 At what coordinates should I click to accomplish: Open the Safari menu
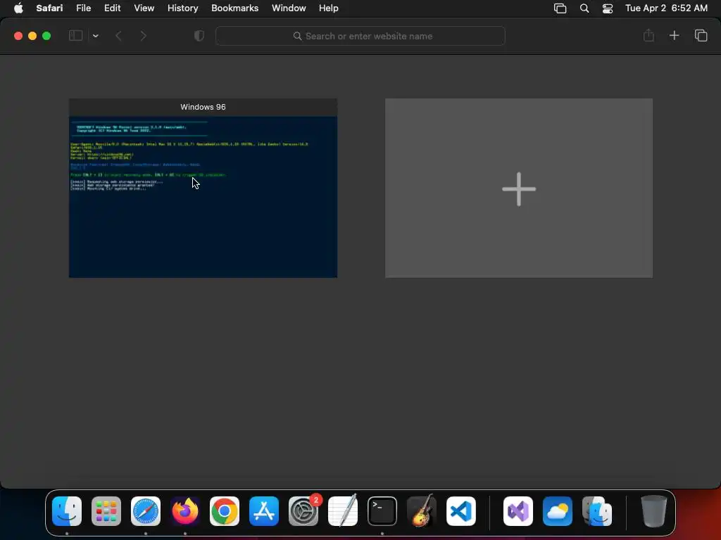49,8
